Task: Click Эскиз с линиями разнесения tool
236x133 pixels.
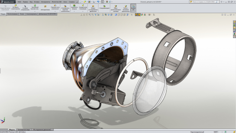Action: pos(126,8)
